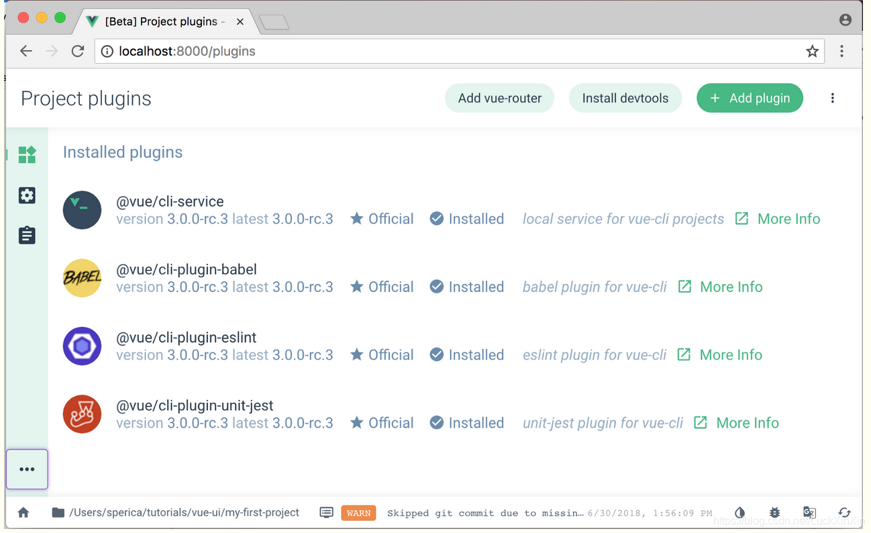Click the project path my-first-project in status bar
The height and width of the screenshot is (533, 871).
point(184,513)
